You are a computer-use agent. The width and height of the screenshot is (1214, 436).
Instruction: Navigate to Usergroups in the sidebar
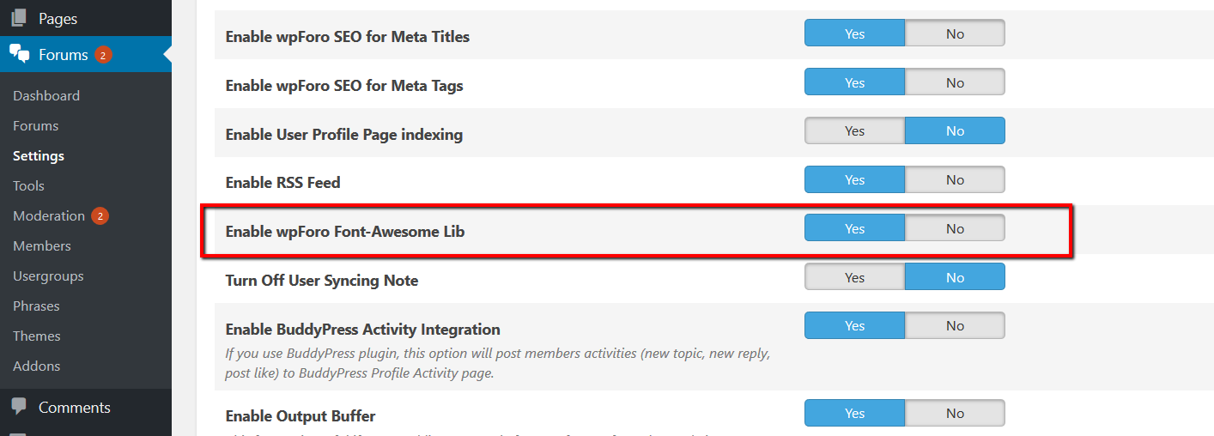pos(48,276)
